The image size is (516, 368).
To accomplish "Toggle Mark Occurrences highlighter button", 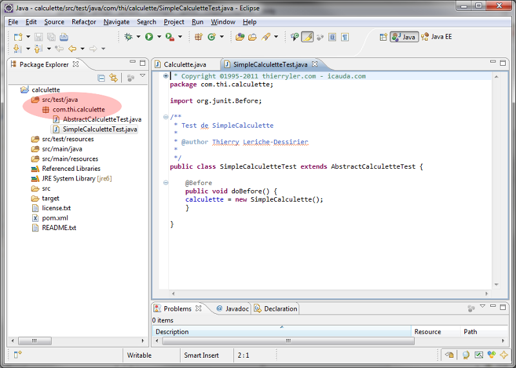I will [308, 37].
